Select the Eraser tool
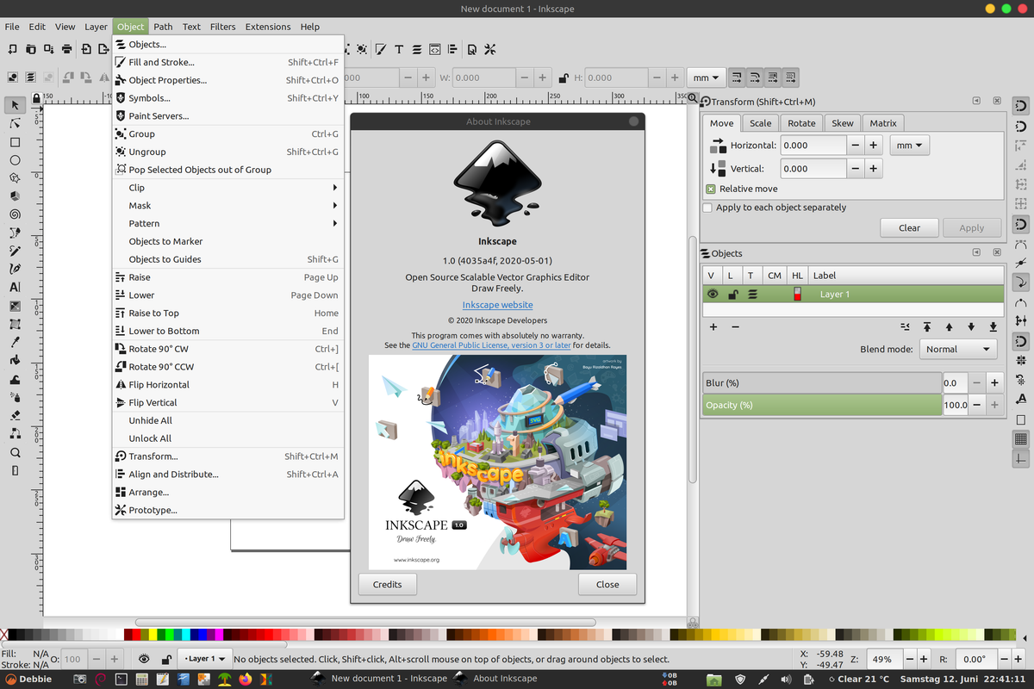Viewport: 1034px width, 689px height. pyautogui.click(x=15, y=415)
